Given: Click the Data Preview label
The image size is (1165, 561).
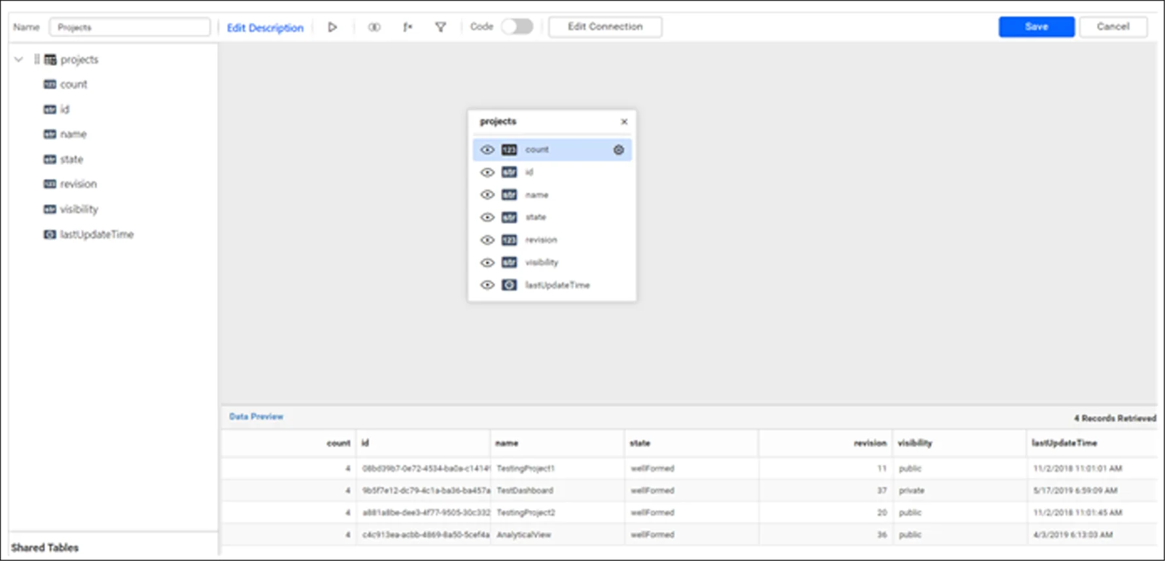Looking at the screenshot, I should [x=256, y=416].
